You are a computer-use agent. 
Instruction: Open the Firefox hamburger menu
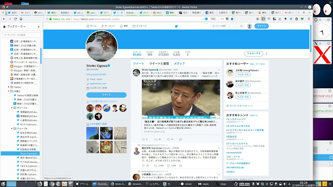(x=309, y=19)
